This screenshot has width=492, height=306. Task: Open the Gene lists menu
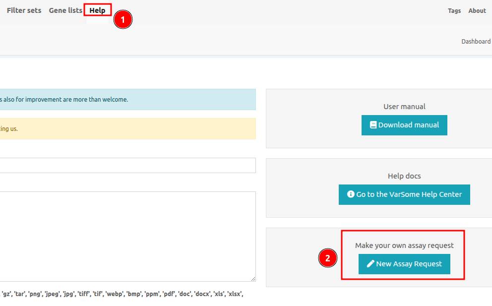[65, 10]
